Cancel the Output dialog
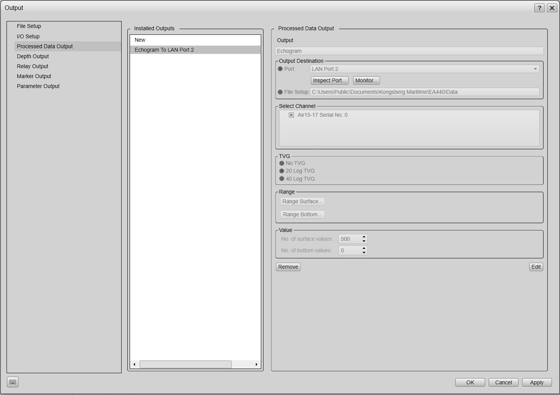The width and height of the screenshot is (560, 395). 503,382
